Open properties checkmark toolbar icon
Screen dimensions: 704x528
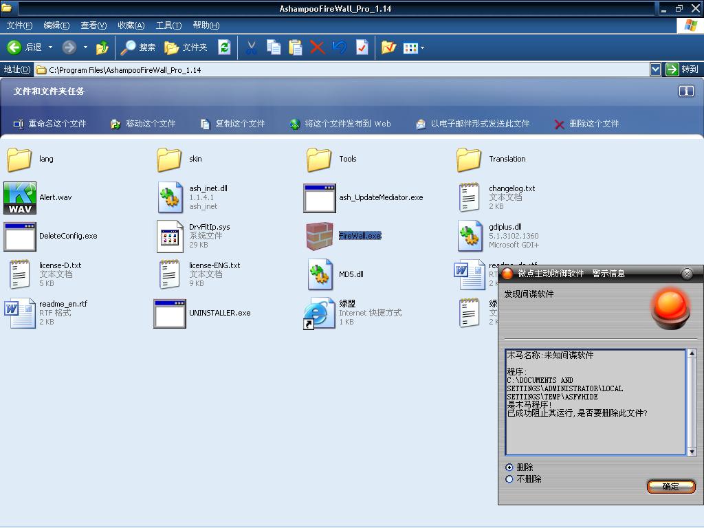coord(362,47)
